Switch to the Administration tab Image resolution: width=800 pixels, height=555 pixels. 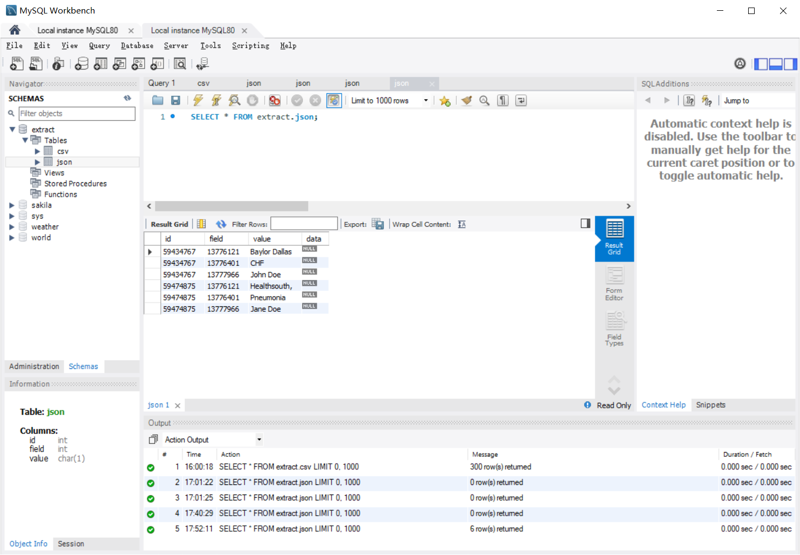[34, 366]
